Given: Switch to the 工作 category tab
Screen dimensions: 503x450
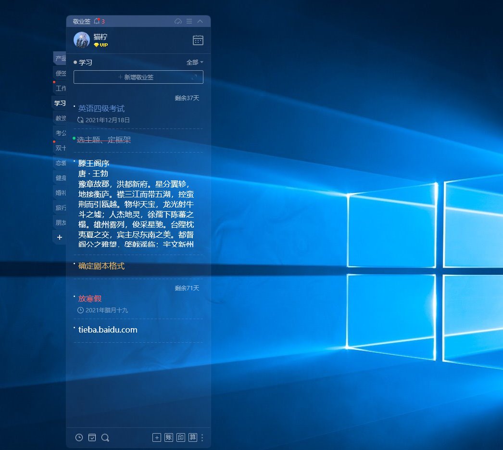Looking at the screenshot, I should click(60, 88).
